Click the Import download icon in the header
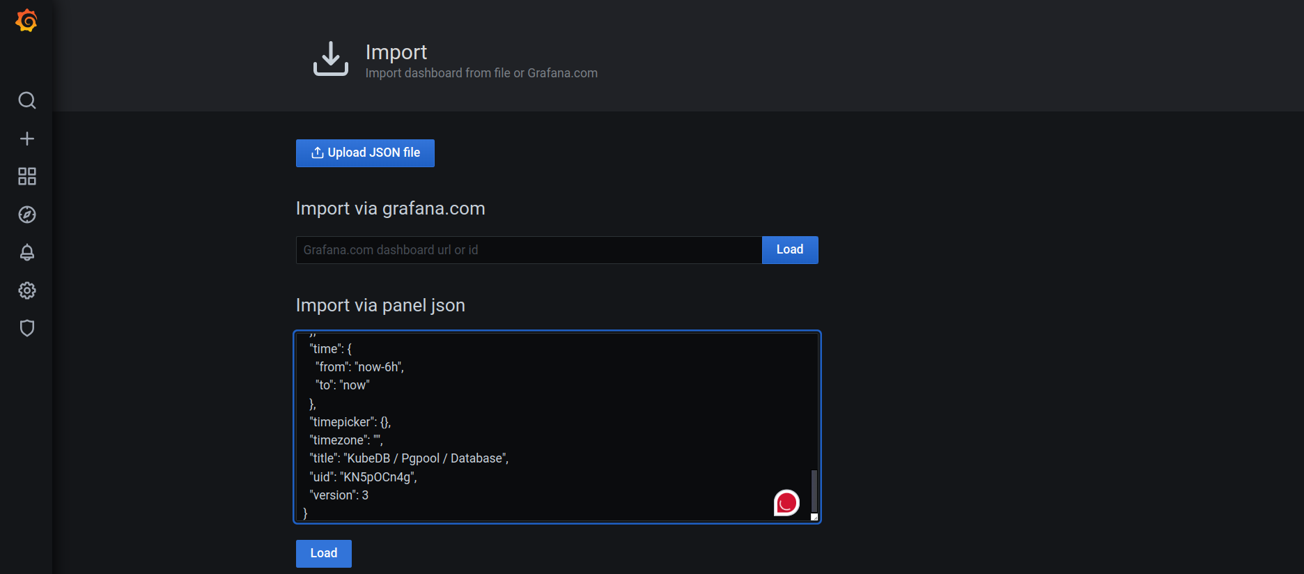 [331, 59]
